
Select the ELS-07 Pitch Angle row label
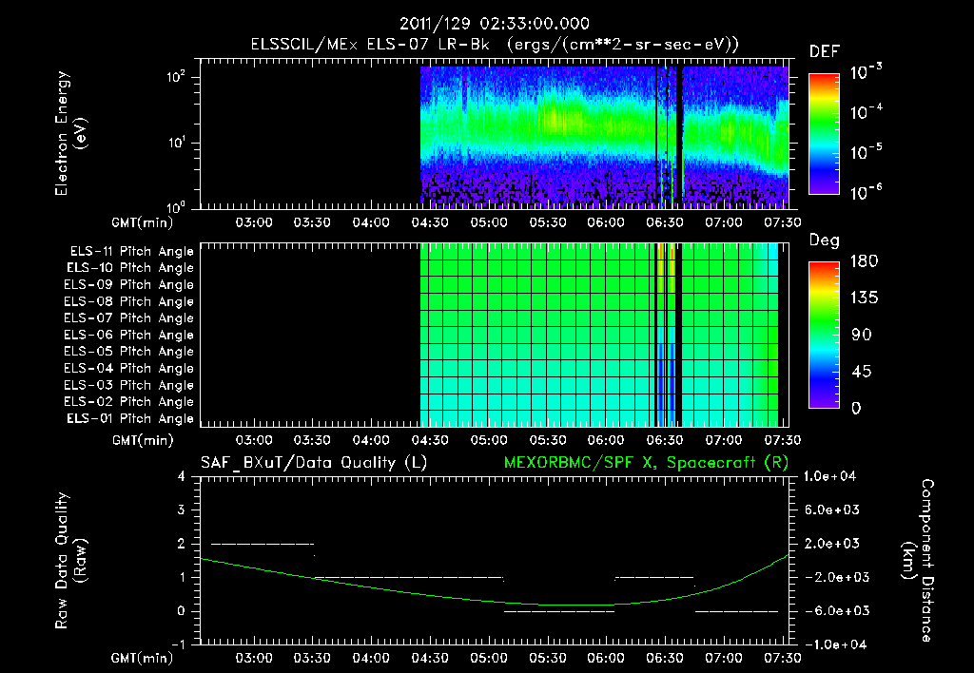pyautogui.click(x=129, y=318)
